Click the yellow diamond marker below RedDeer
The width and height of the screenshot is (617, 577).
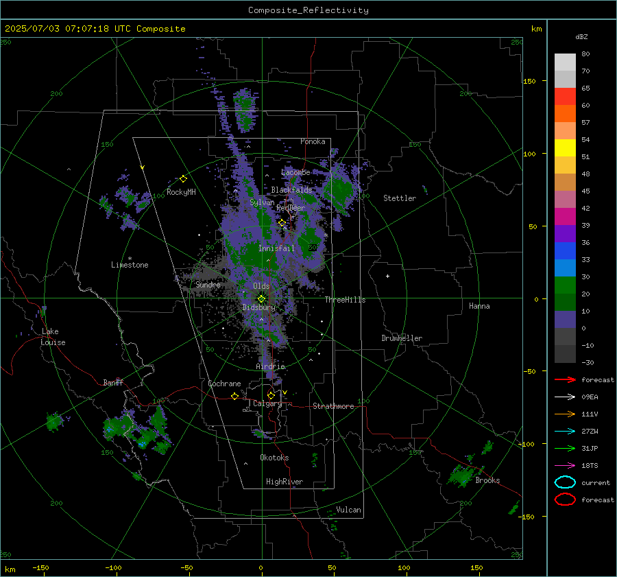click(282, 223)
